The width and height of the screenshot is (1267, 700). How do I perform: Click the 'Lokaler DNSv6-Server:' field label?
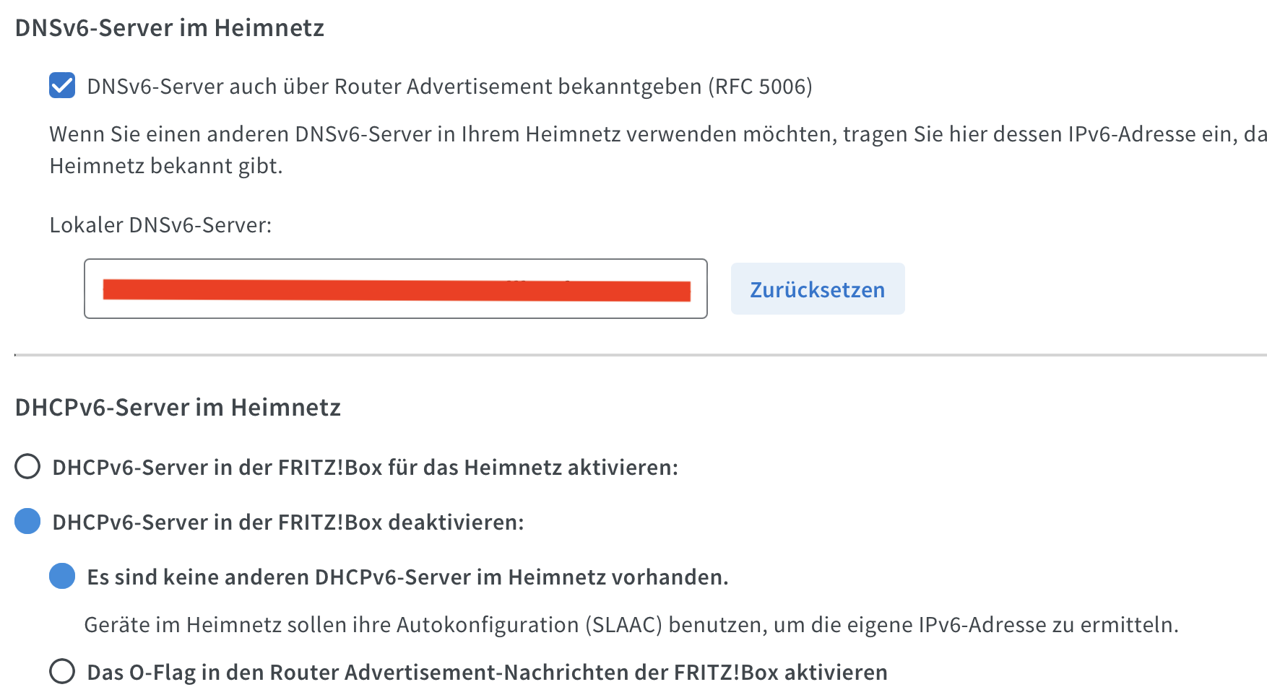pos(160,225)
